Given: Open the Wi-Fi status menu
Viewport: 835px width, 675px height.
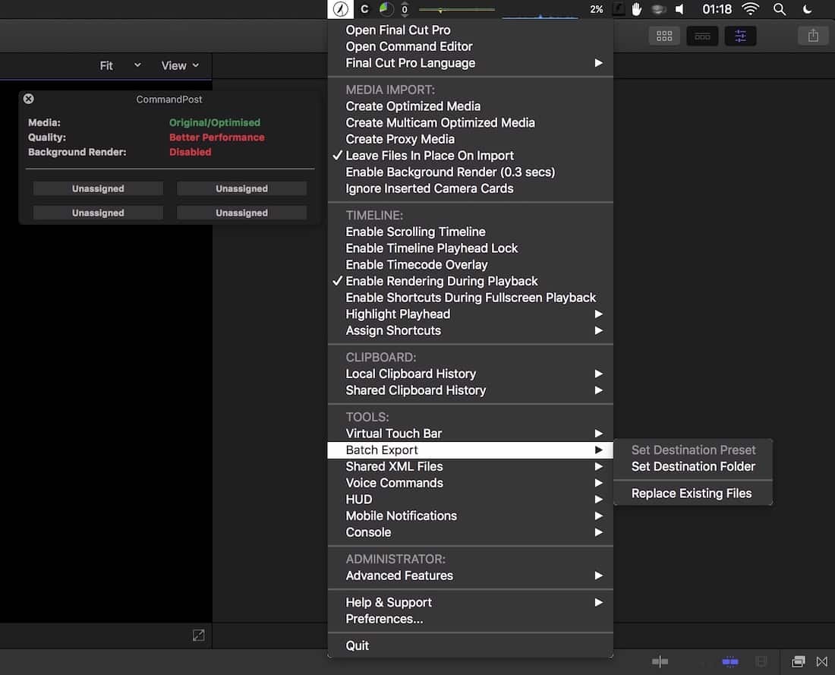Looking at the screenshot, I should [x=750, y=9].
